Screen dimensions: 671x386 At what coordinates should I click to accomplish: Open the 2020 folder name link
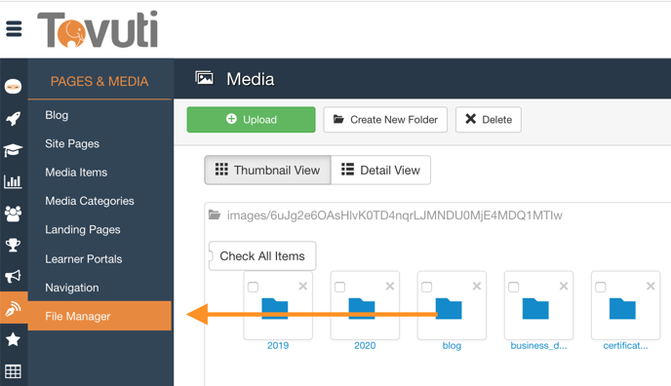tap(365, 345)
